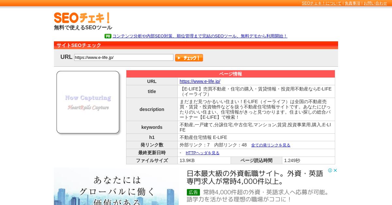The image size is (392, 205).
Task: Click the サイトSEOチェック section header
Action: [196, 45]
